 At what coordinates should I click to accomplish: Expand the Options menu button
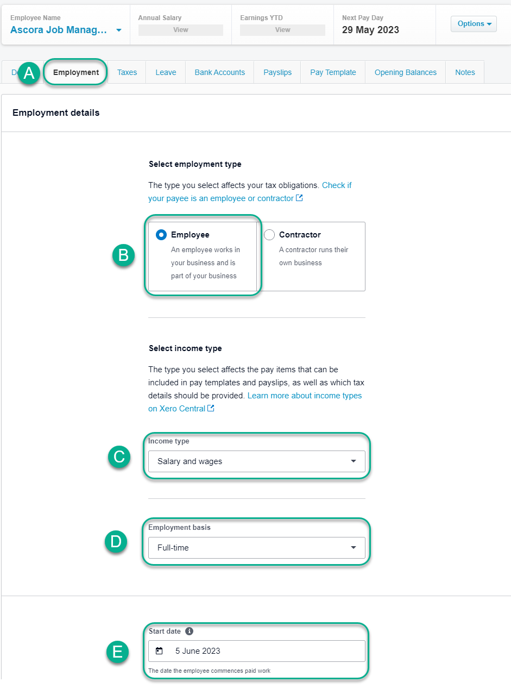point(474,24)
